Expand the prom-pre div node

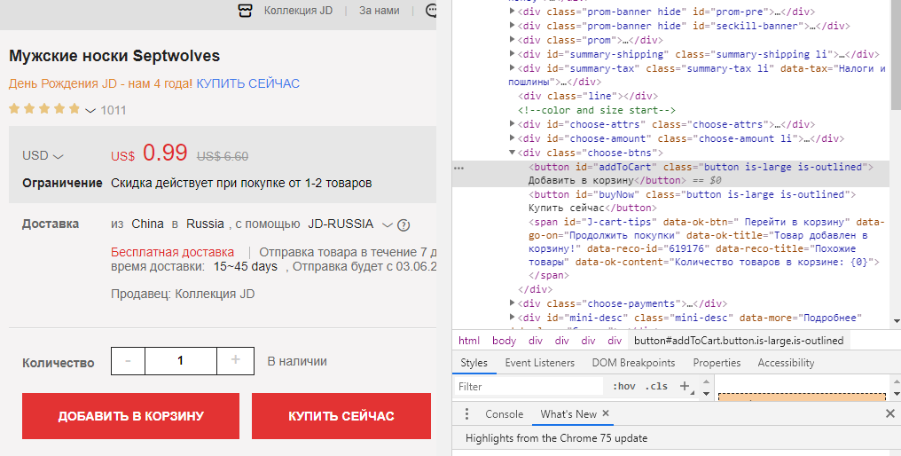pyautogui.click(x=512, y=11)
